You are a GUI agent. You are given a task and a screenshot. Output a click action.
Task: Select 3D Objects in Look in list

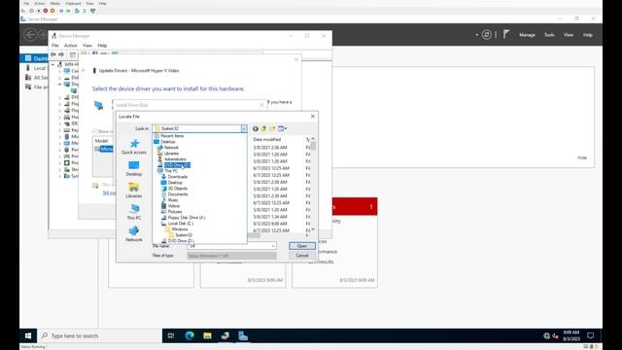pos(177,189)
